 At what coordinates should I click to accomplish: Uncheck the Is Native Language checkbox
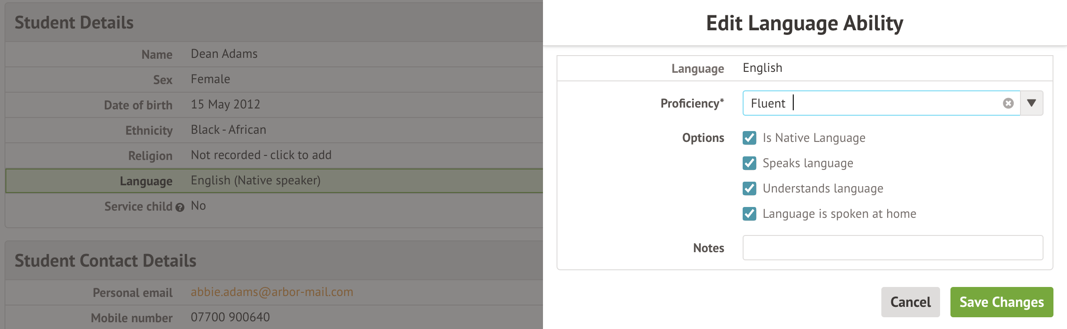749,138
